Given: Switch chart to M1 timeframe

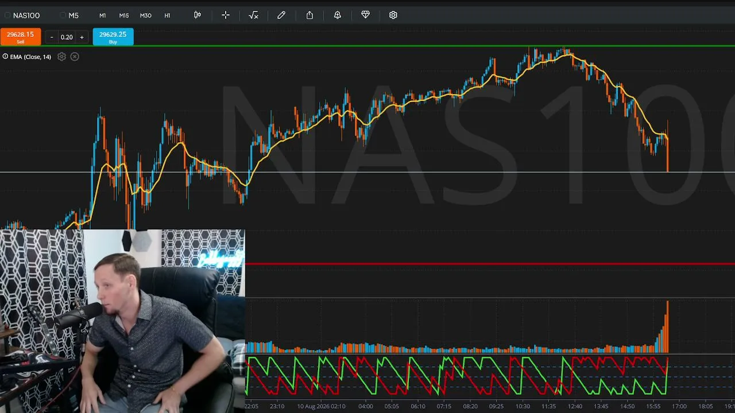Looking at the screenshot, I should 102,15.
